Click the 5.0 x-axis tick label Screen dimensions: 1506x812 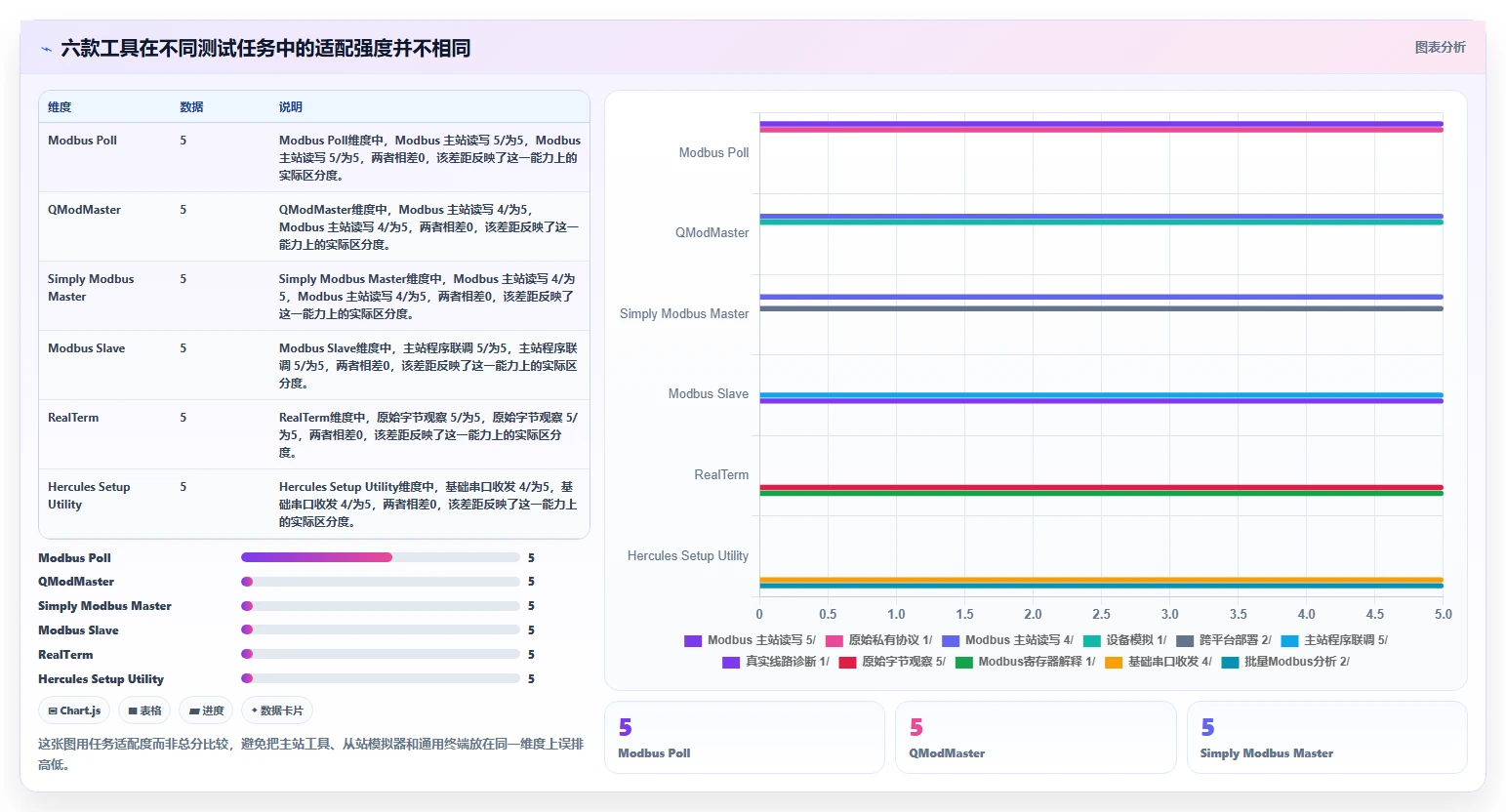coord(1443,614)
